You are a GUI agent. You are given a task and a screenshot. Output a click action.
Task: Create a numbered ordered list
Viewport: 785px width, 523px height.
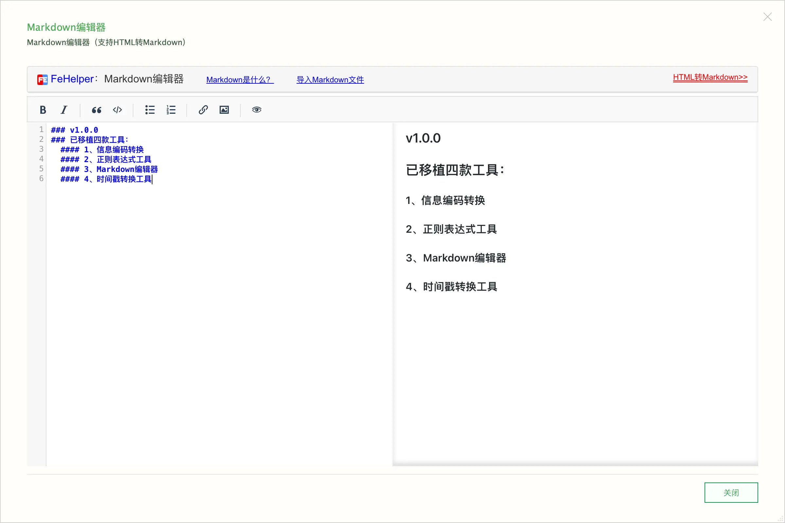click(171, 110)
